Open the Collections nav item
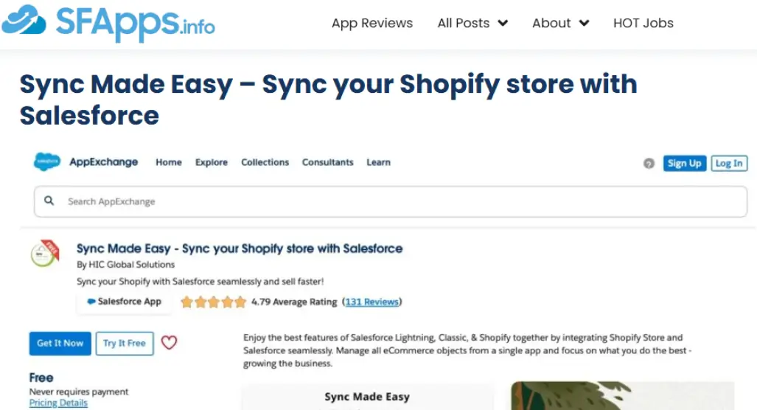757x410 pixels. [265, 162]
